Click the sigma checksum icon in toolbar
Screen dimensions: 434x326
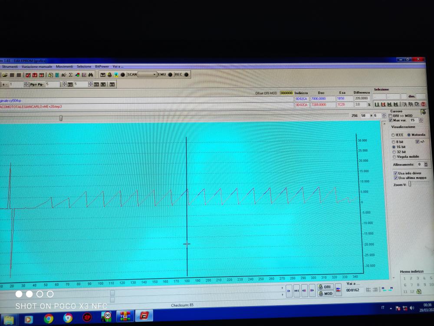tap(70, 75)
